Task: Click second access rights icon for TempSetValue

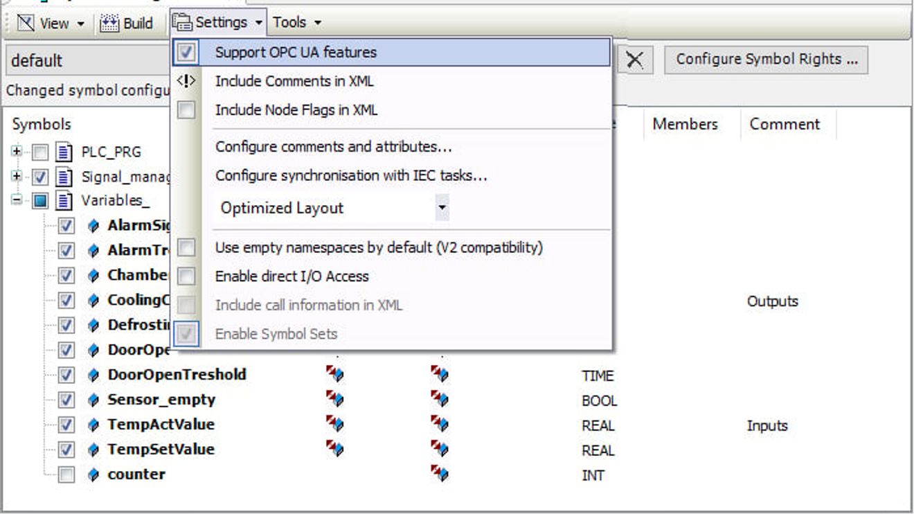Action: click(x=439, y=449)
